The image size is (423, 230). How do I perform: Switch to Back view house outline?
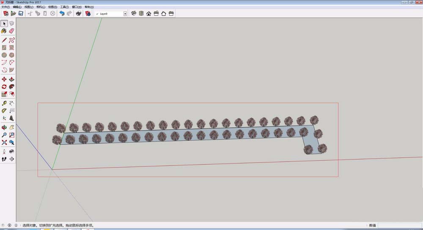click(x=164, y=13)
